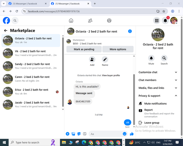Open the account profile picture menu
183x146 pixels.
pyautogui.click(x=174, y=20)
